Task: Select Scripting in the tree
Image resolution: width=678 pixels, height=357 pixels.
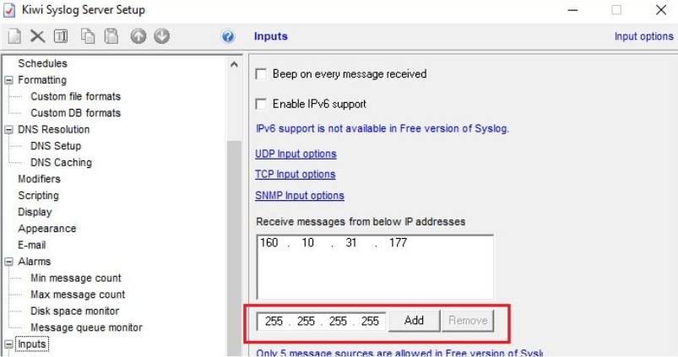Action: click(x=38, y=195)
